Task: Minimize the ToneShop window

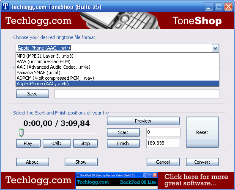Action: coord(209,7)
